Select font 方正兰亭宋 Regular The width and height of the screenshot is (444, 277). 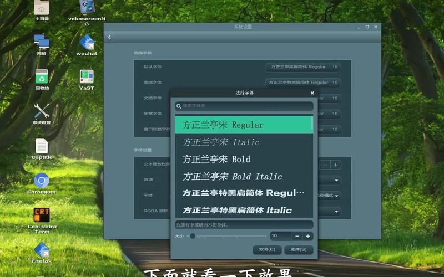pyautogui.click(x=243, y=125)
